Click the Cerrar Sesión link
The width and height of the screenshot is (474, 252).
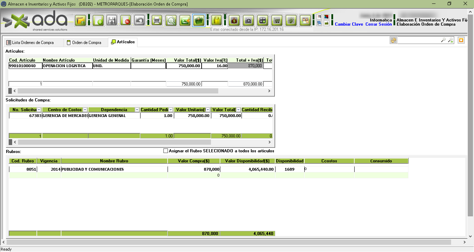[379, 24]
